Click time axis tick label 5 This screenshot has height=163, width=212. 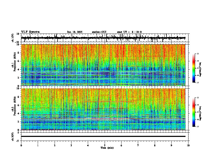click(x=105, y=145)
